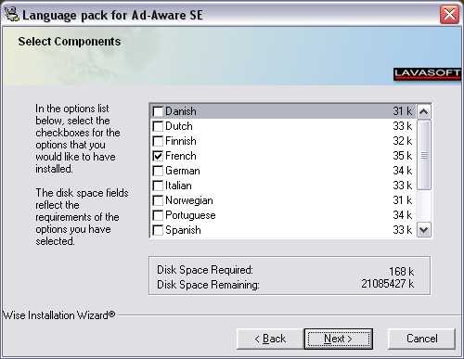Click the scroll down arrow of language list
Image resolution: width=464 pixels, height=359 pixels.
pos(424,230)
